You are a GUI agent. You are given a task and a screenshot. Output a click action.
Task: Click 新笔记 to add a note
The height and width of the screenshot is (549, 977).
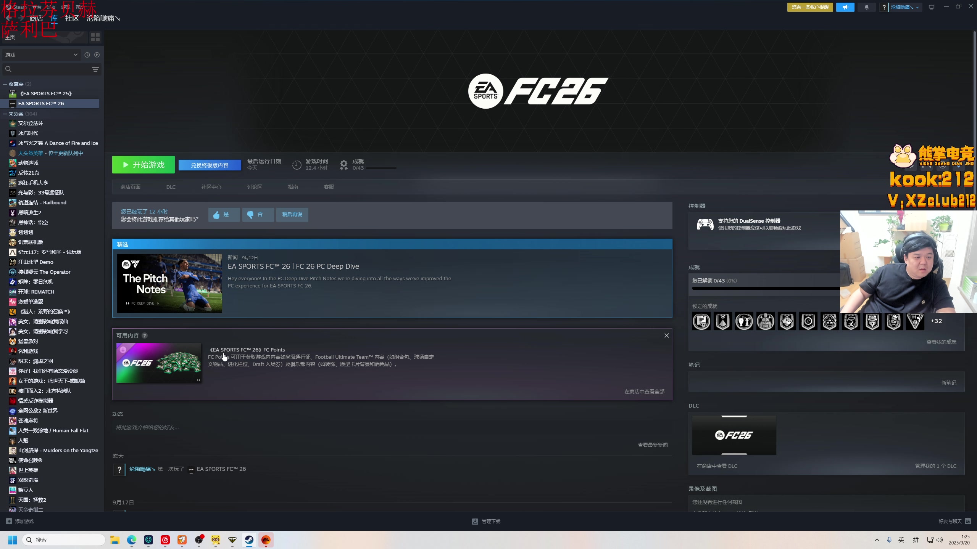[949, 383]
